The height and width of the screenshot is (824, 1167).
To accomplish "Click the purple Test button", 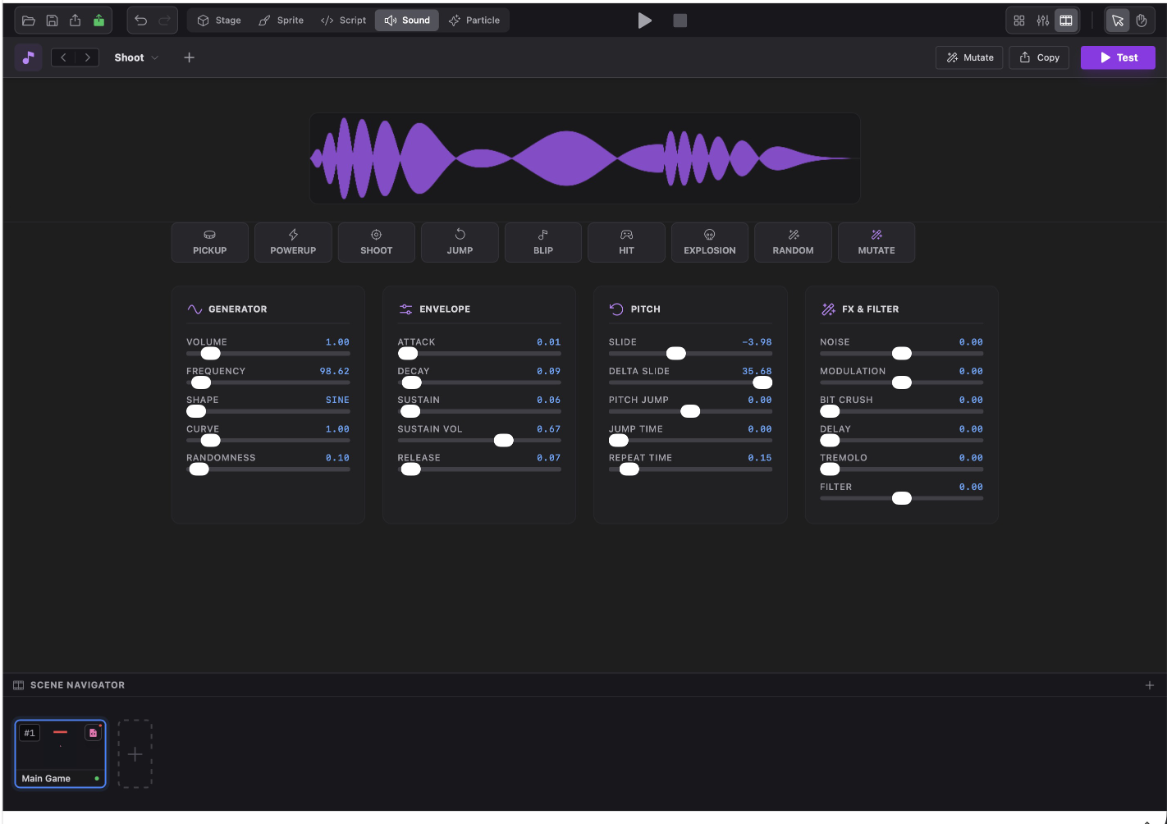I will click(1118, 57).
